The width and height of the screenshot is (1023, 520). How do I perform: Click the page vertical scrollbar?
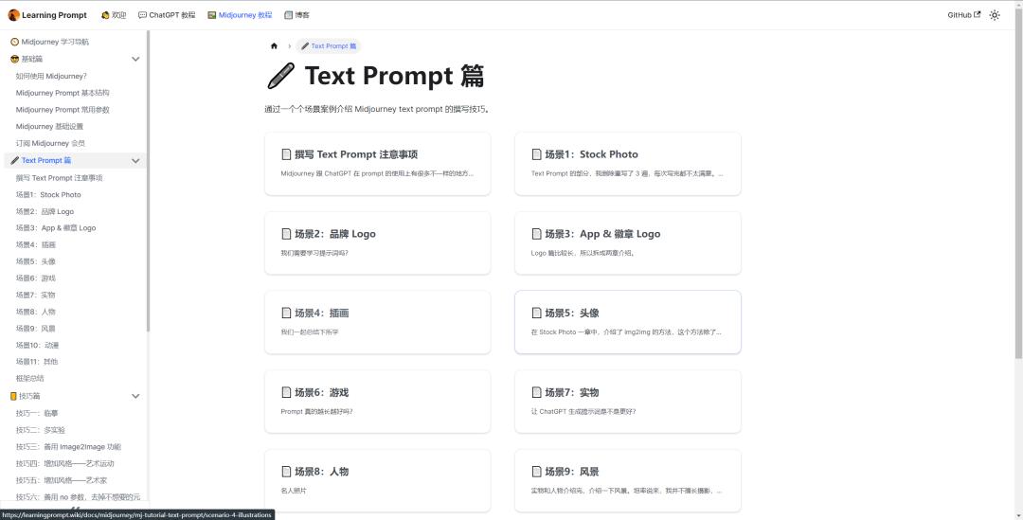point(1018,196)
